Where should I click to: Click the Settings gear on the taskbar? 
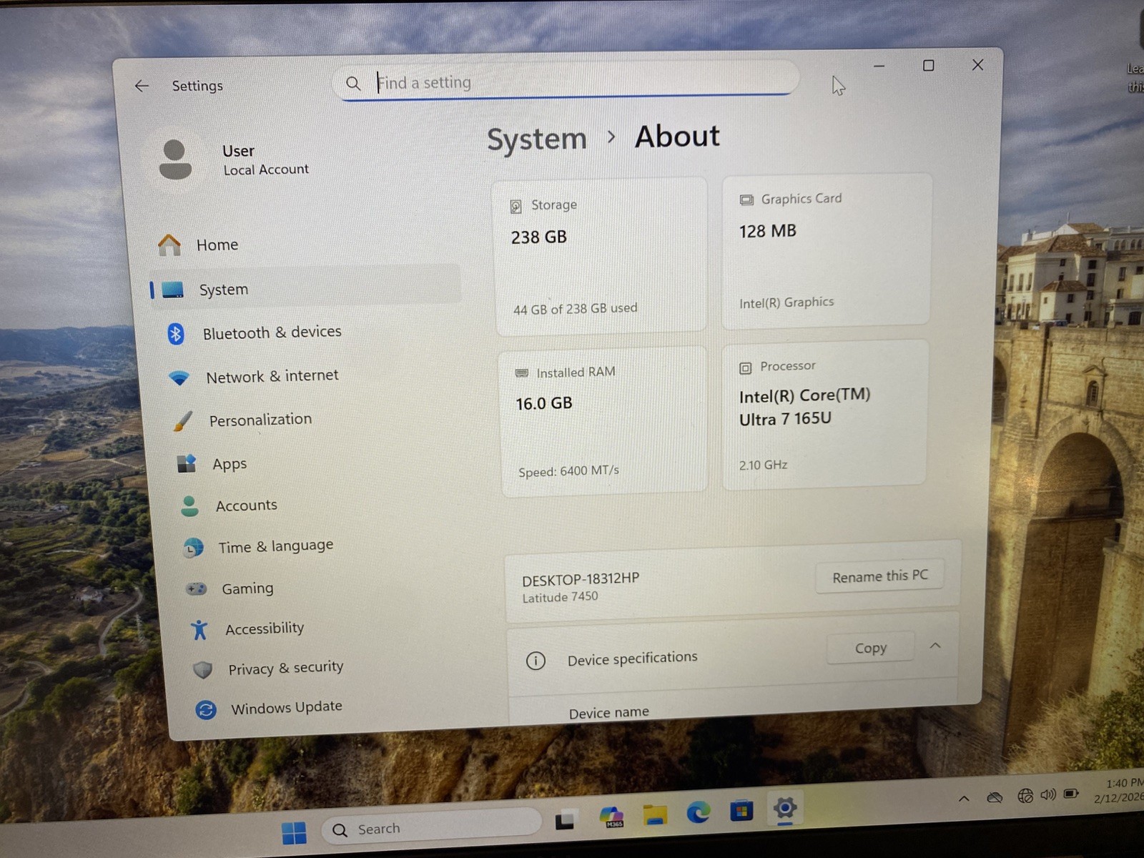tap(785, 809)
